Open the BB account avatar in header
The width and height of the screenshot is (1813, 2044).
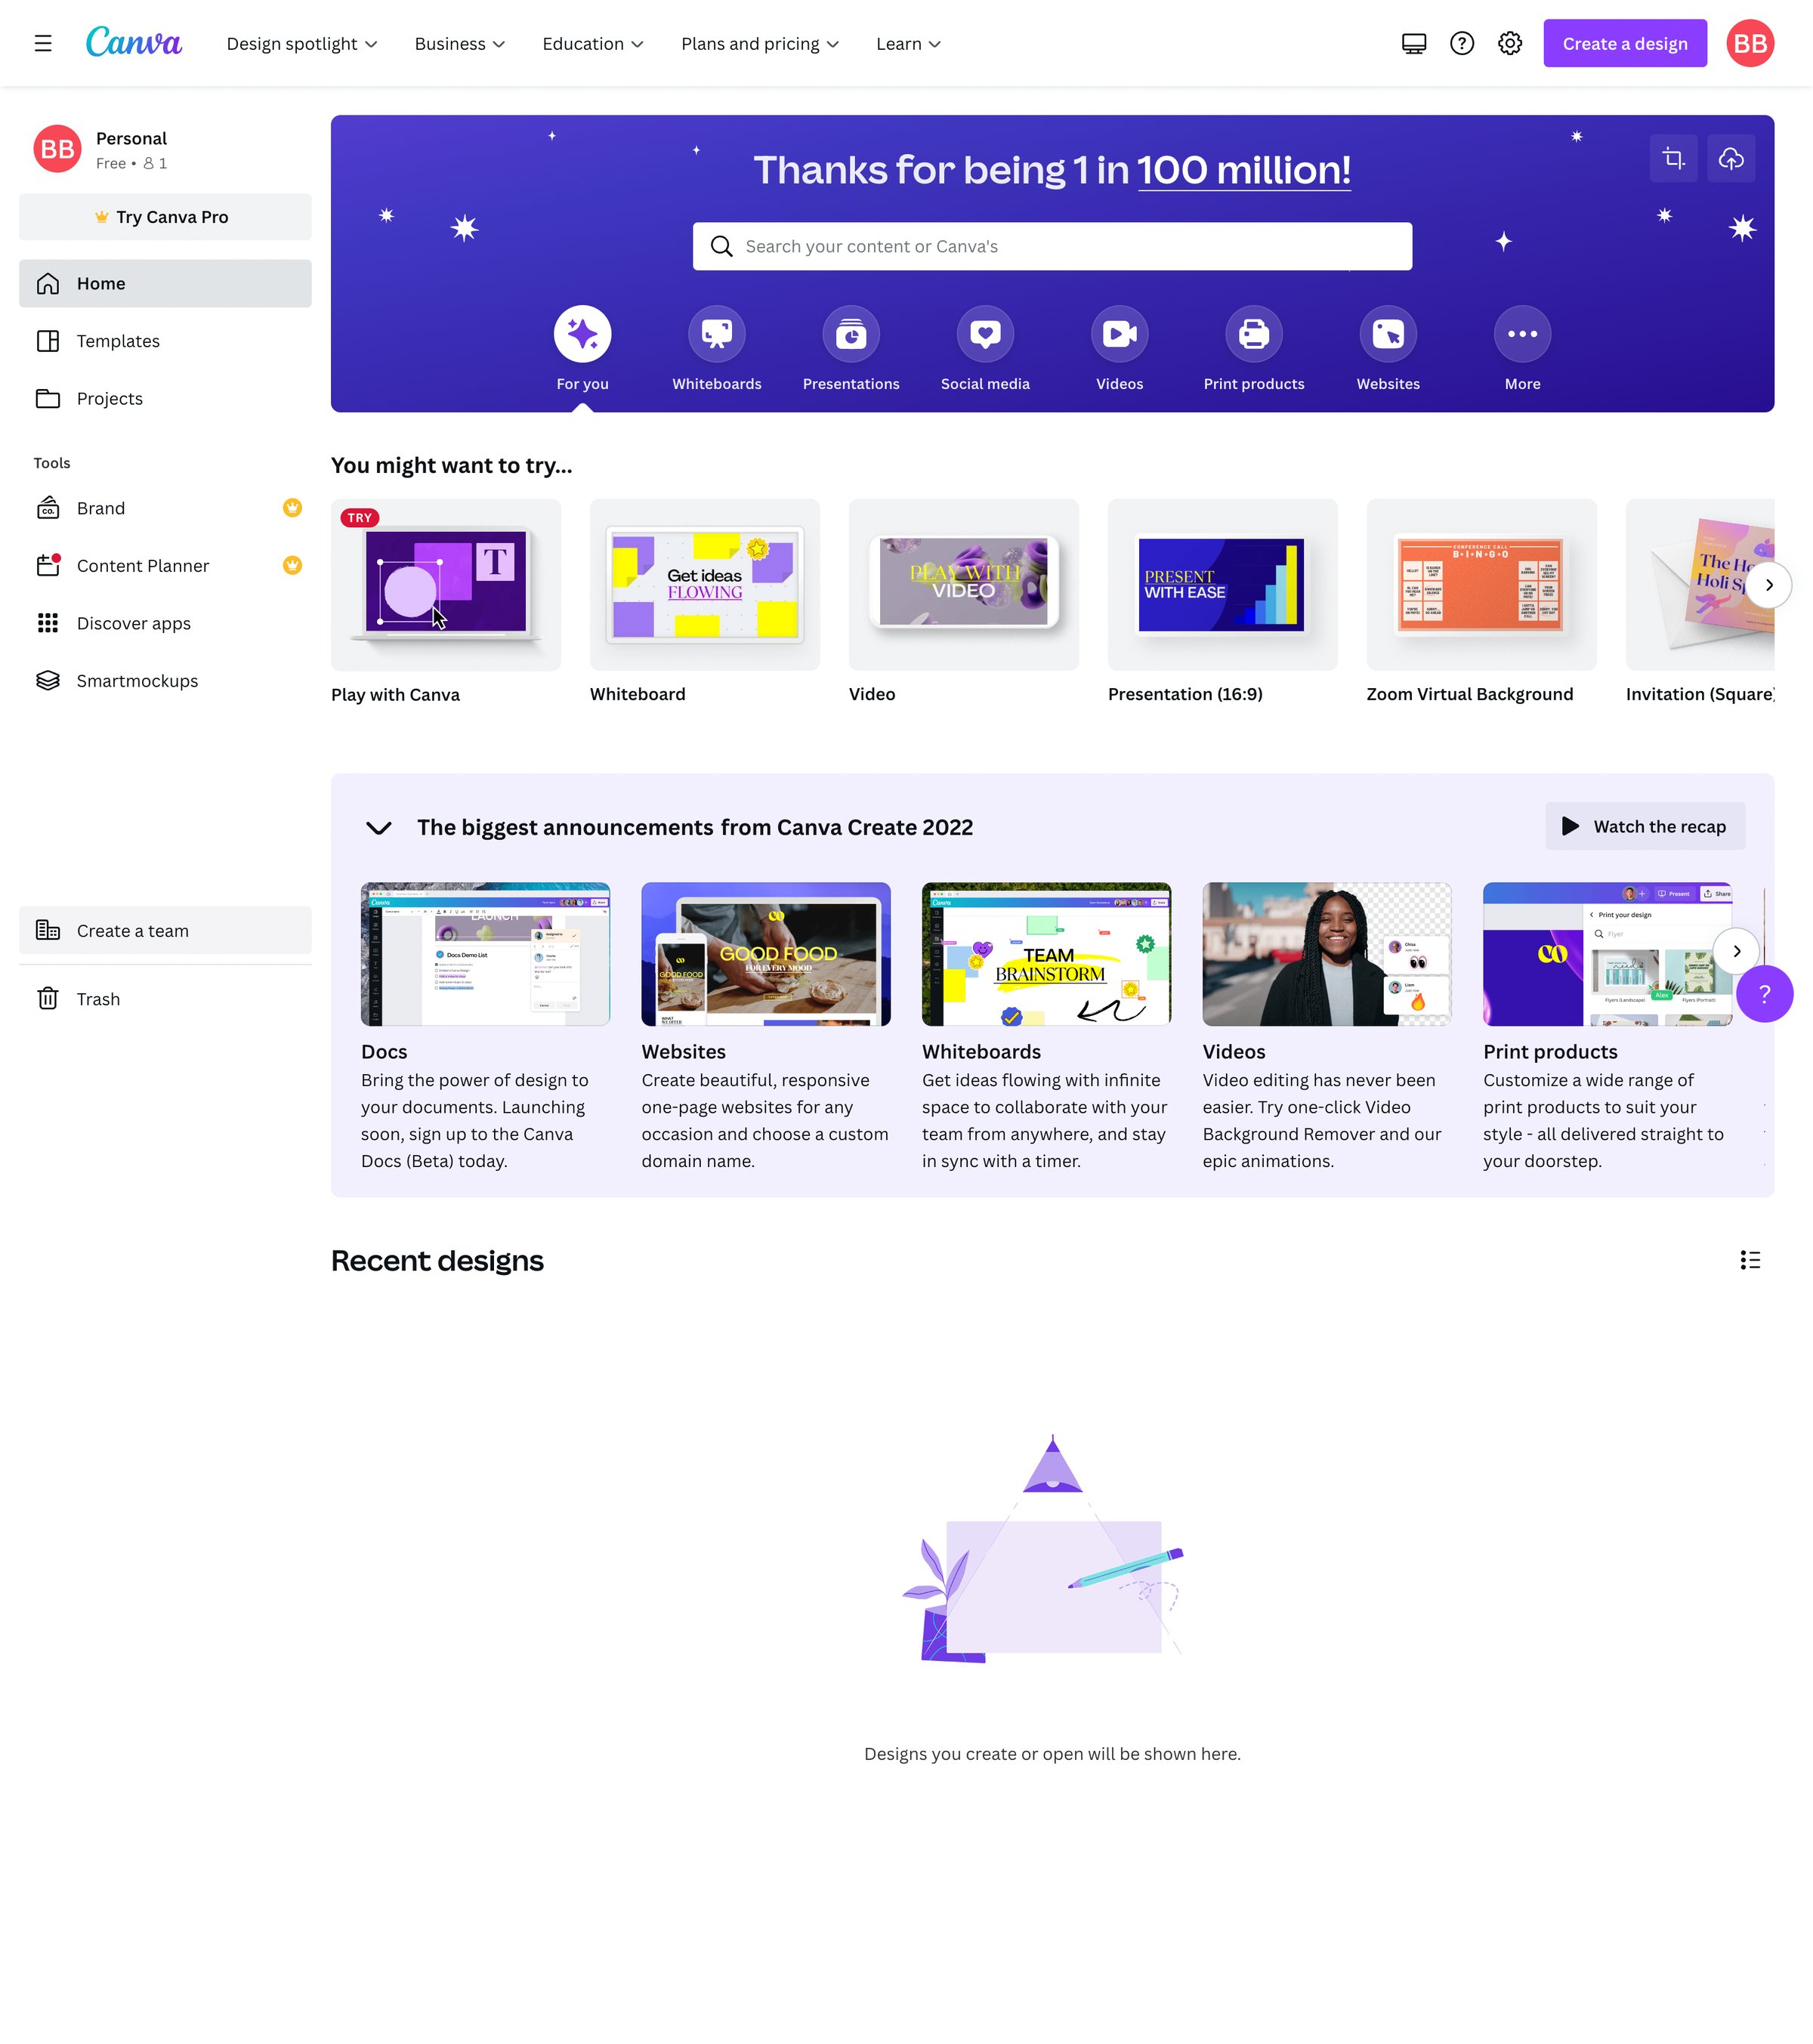[x=1750, y=43]
